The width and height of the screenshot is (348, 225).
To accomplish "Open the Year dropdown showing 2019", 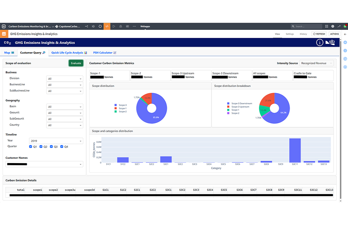I will [56, 141].
